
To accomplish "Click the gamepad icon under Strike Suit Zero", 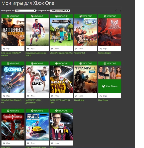I will 4,96.
